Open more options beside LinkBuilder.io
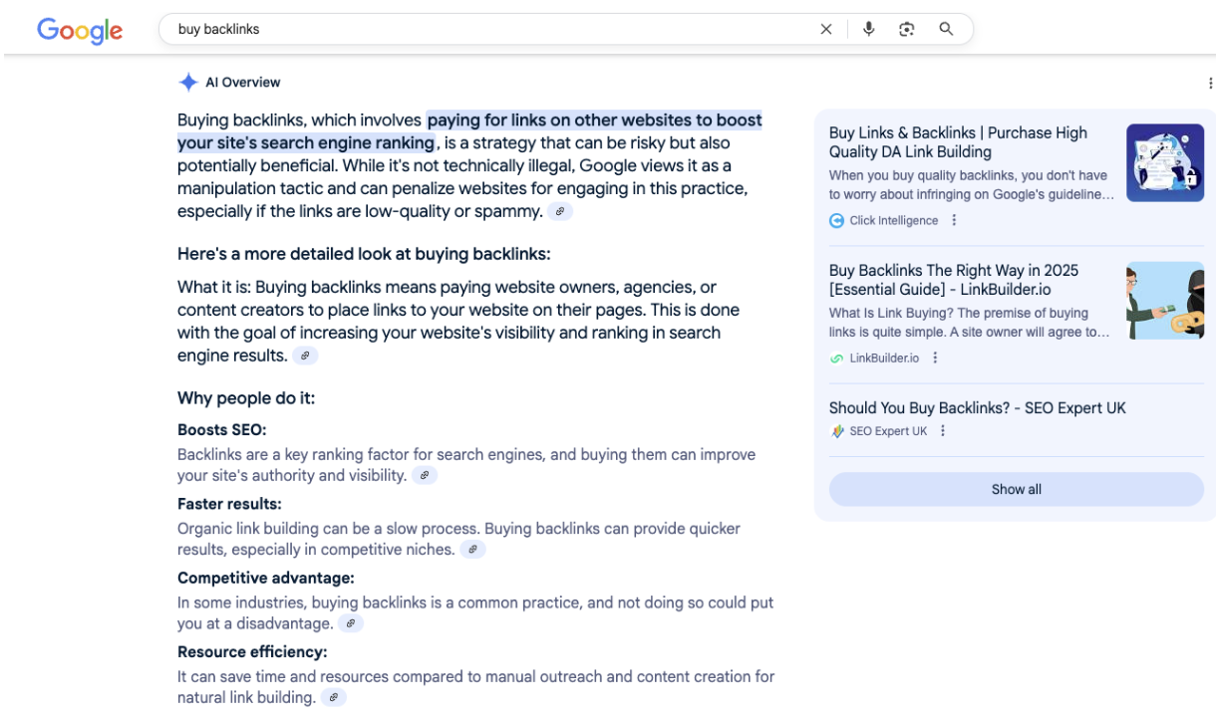1216x718 pixels. 935,358
